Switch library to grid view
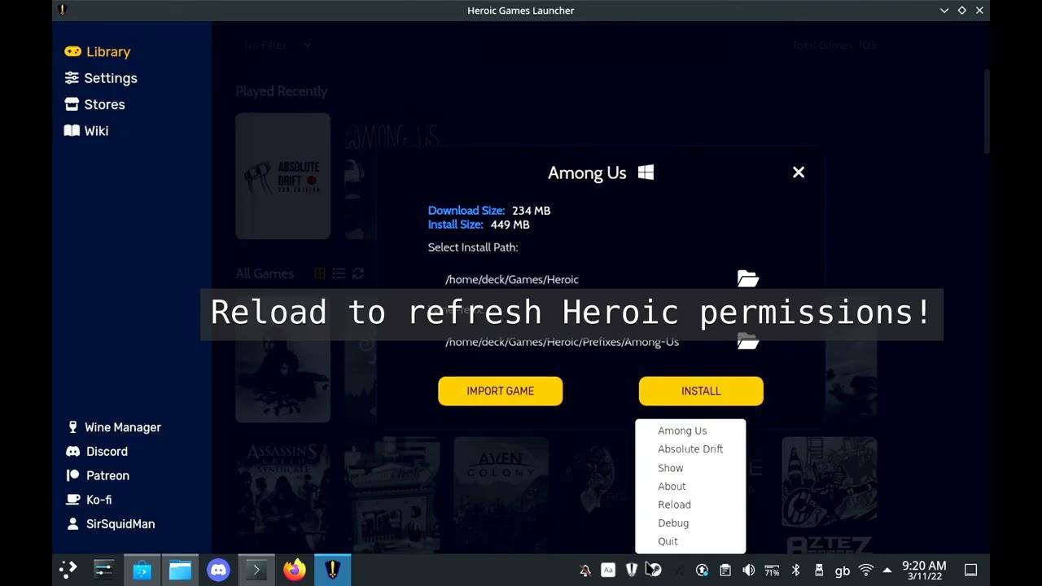 tap(320, 273)
